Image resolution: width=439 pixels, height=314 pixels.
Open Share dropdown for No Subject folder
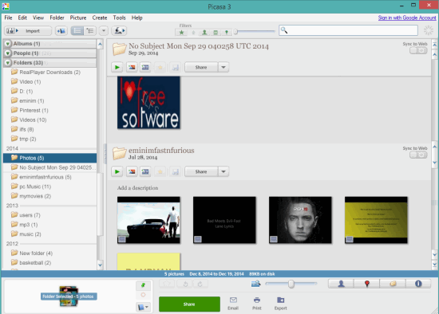tap(223, 67)
